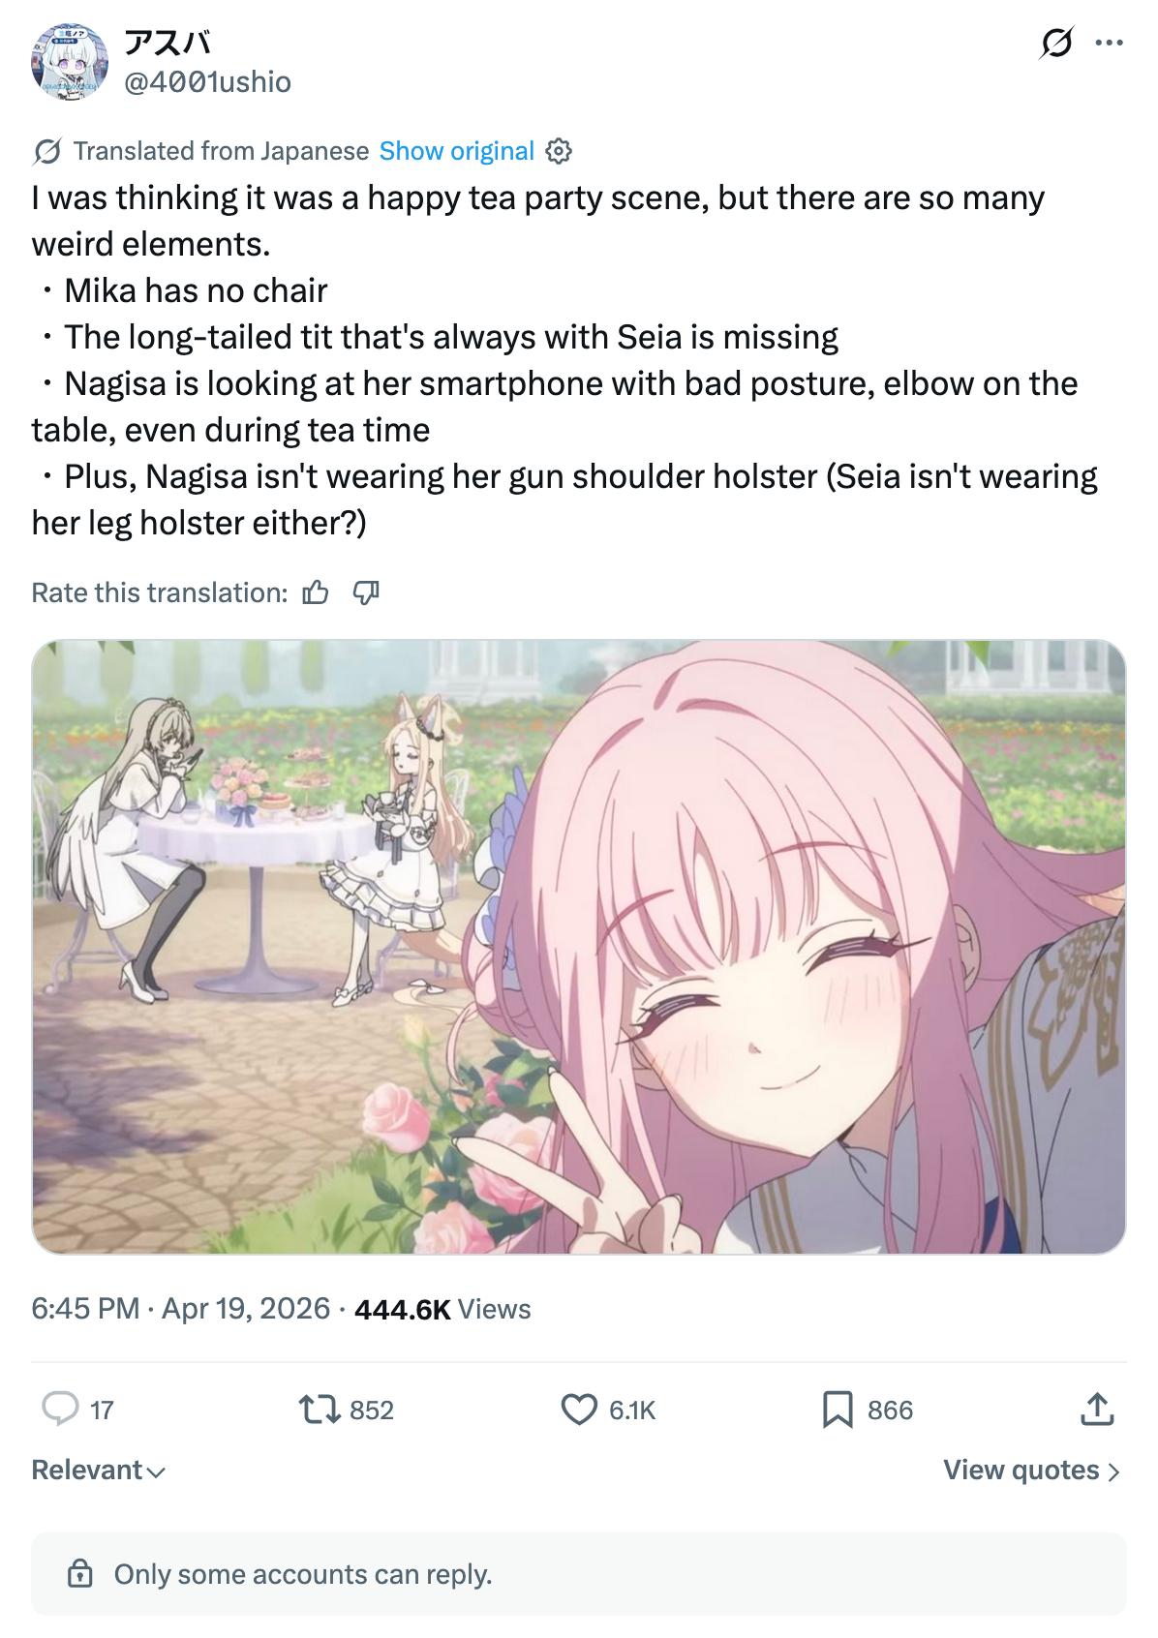Click the Grok translate icon beside Translated
Viewport: 1158px width, 1638px height.
[x=46, y=151]
